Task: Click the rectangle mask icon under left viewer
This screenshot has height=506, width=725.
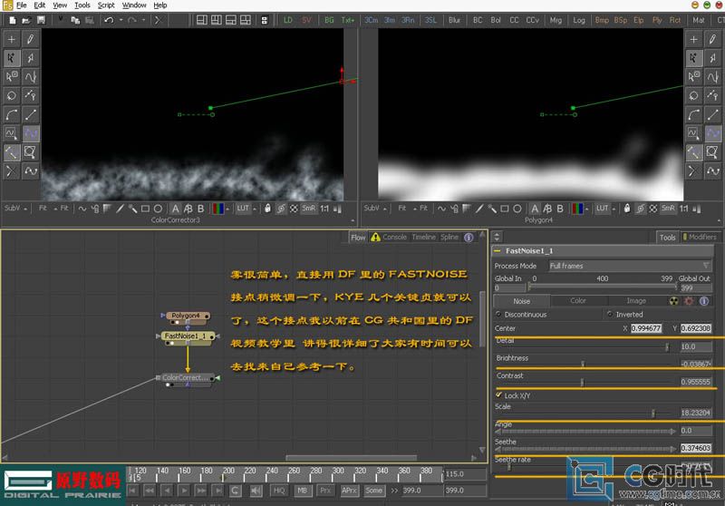Action: (145, 209)
